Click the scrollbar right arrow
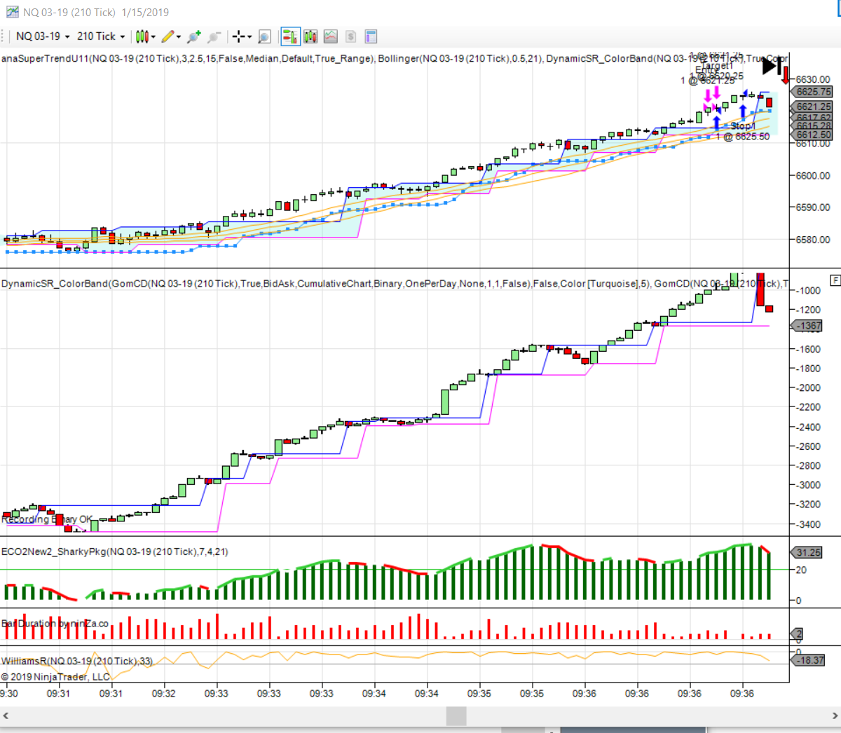 click(835, 715)
